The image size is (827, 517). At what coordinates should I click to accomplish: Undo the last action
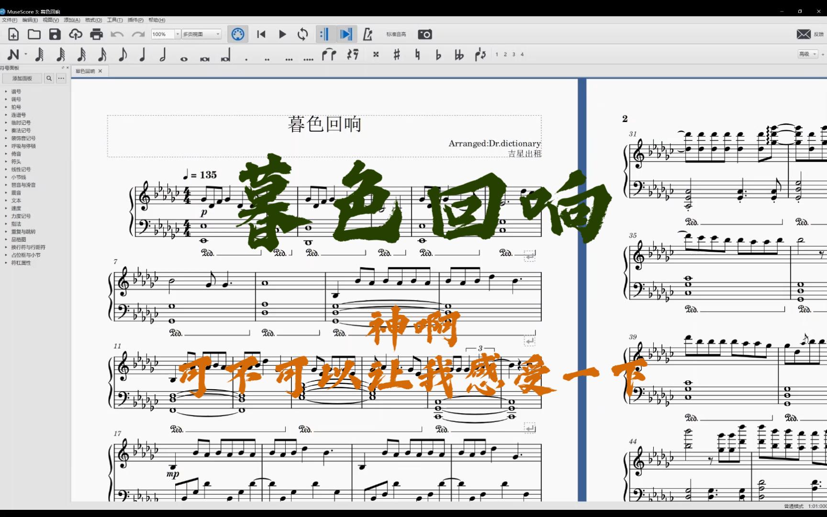[x=117, y=34]
